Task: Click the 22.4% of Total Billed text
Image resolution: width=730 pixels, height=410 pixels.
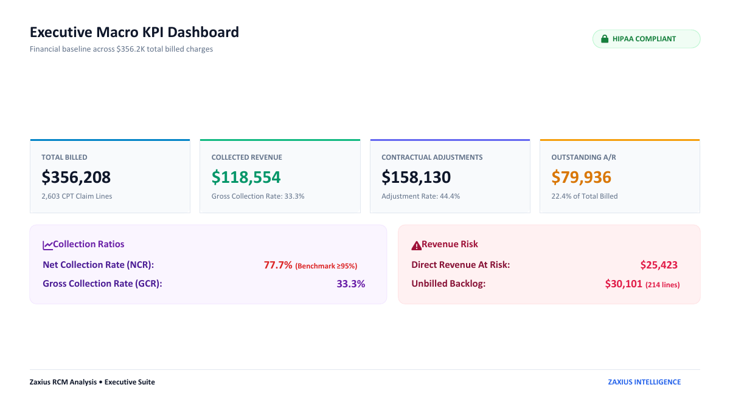Action: [585, 196]
